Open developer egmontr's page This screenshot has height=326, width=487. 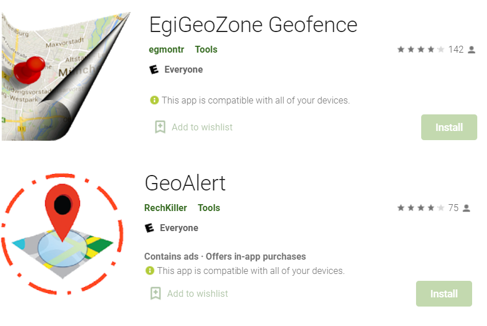click(167, 49)
